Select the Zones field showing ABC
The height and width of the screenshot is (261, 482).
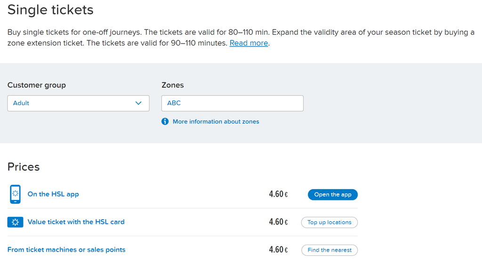[233, 103]
